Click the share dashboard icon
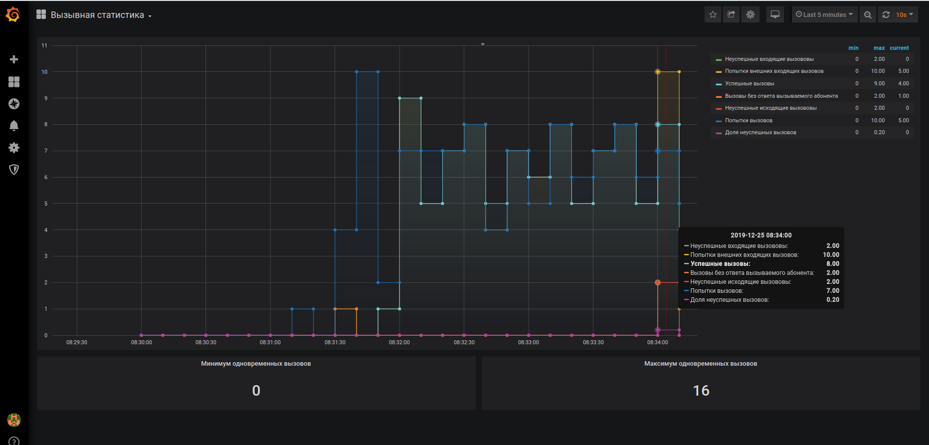The height and width of the screenshot is (445, 929). click(x=732, y=14)
